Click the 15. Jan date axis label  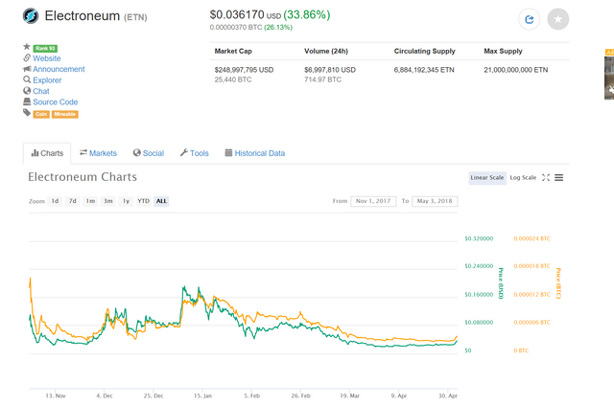coord(202,395)
